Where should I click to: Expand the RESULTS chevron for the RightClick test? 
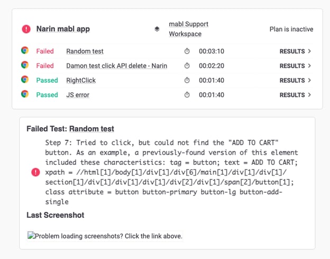tap(309, 81)
